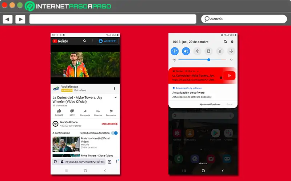Click browser frame back arrow button
This screenshot has height=181, width=291.
click(x=8, y=19)
